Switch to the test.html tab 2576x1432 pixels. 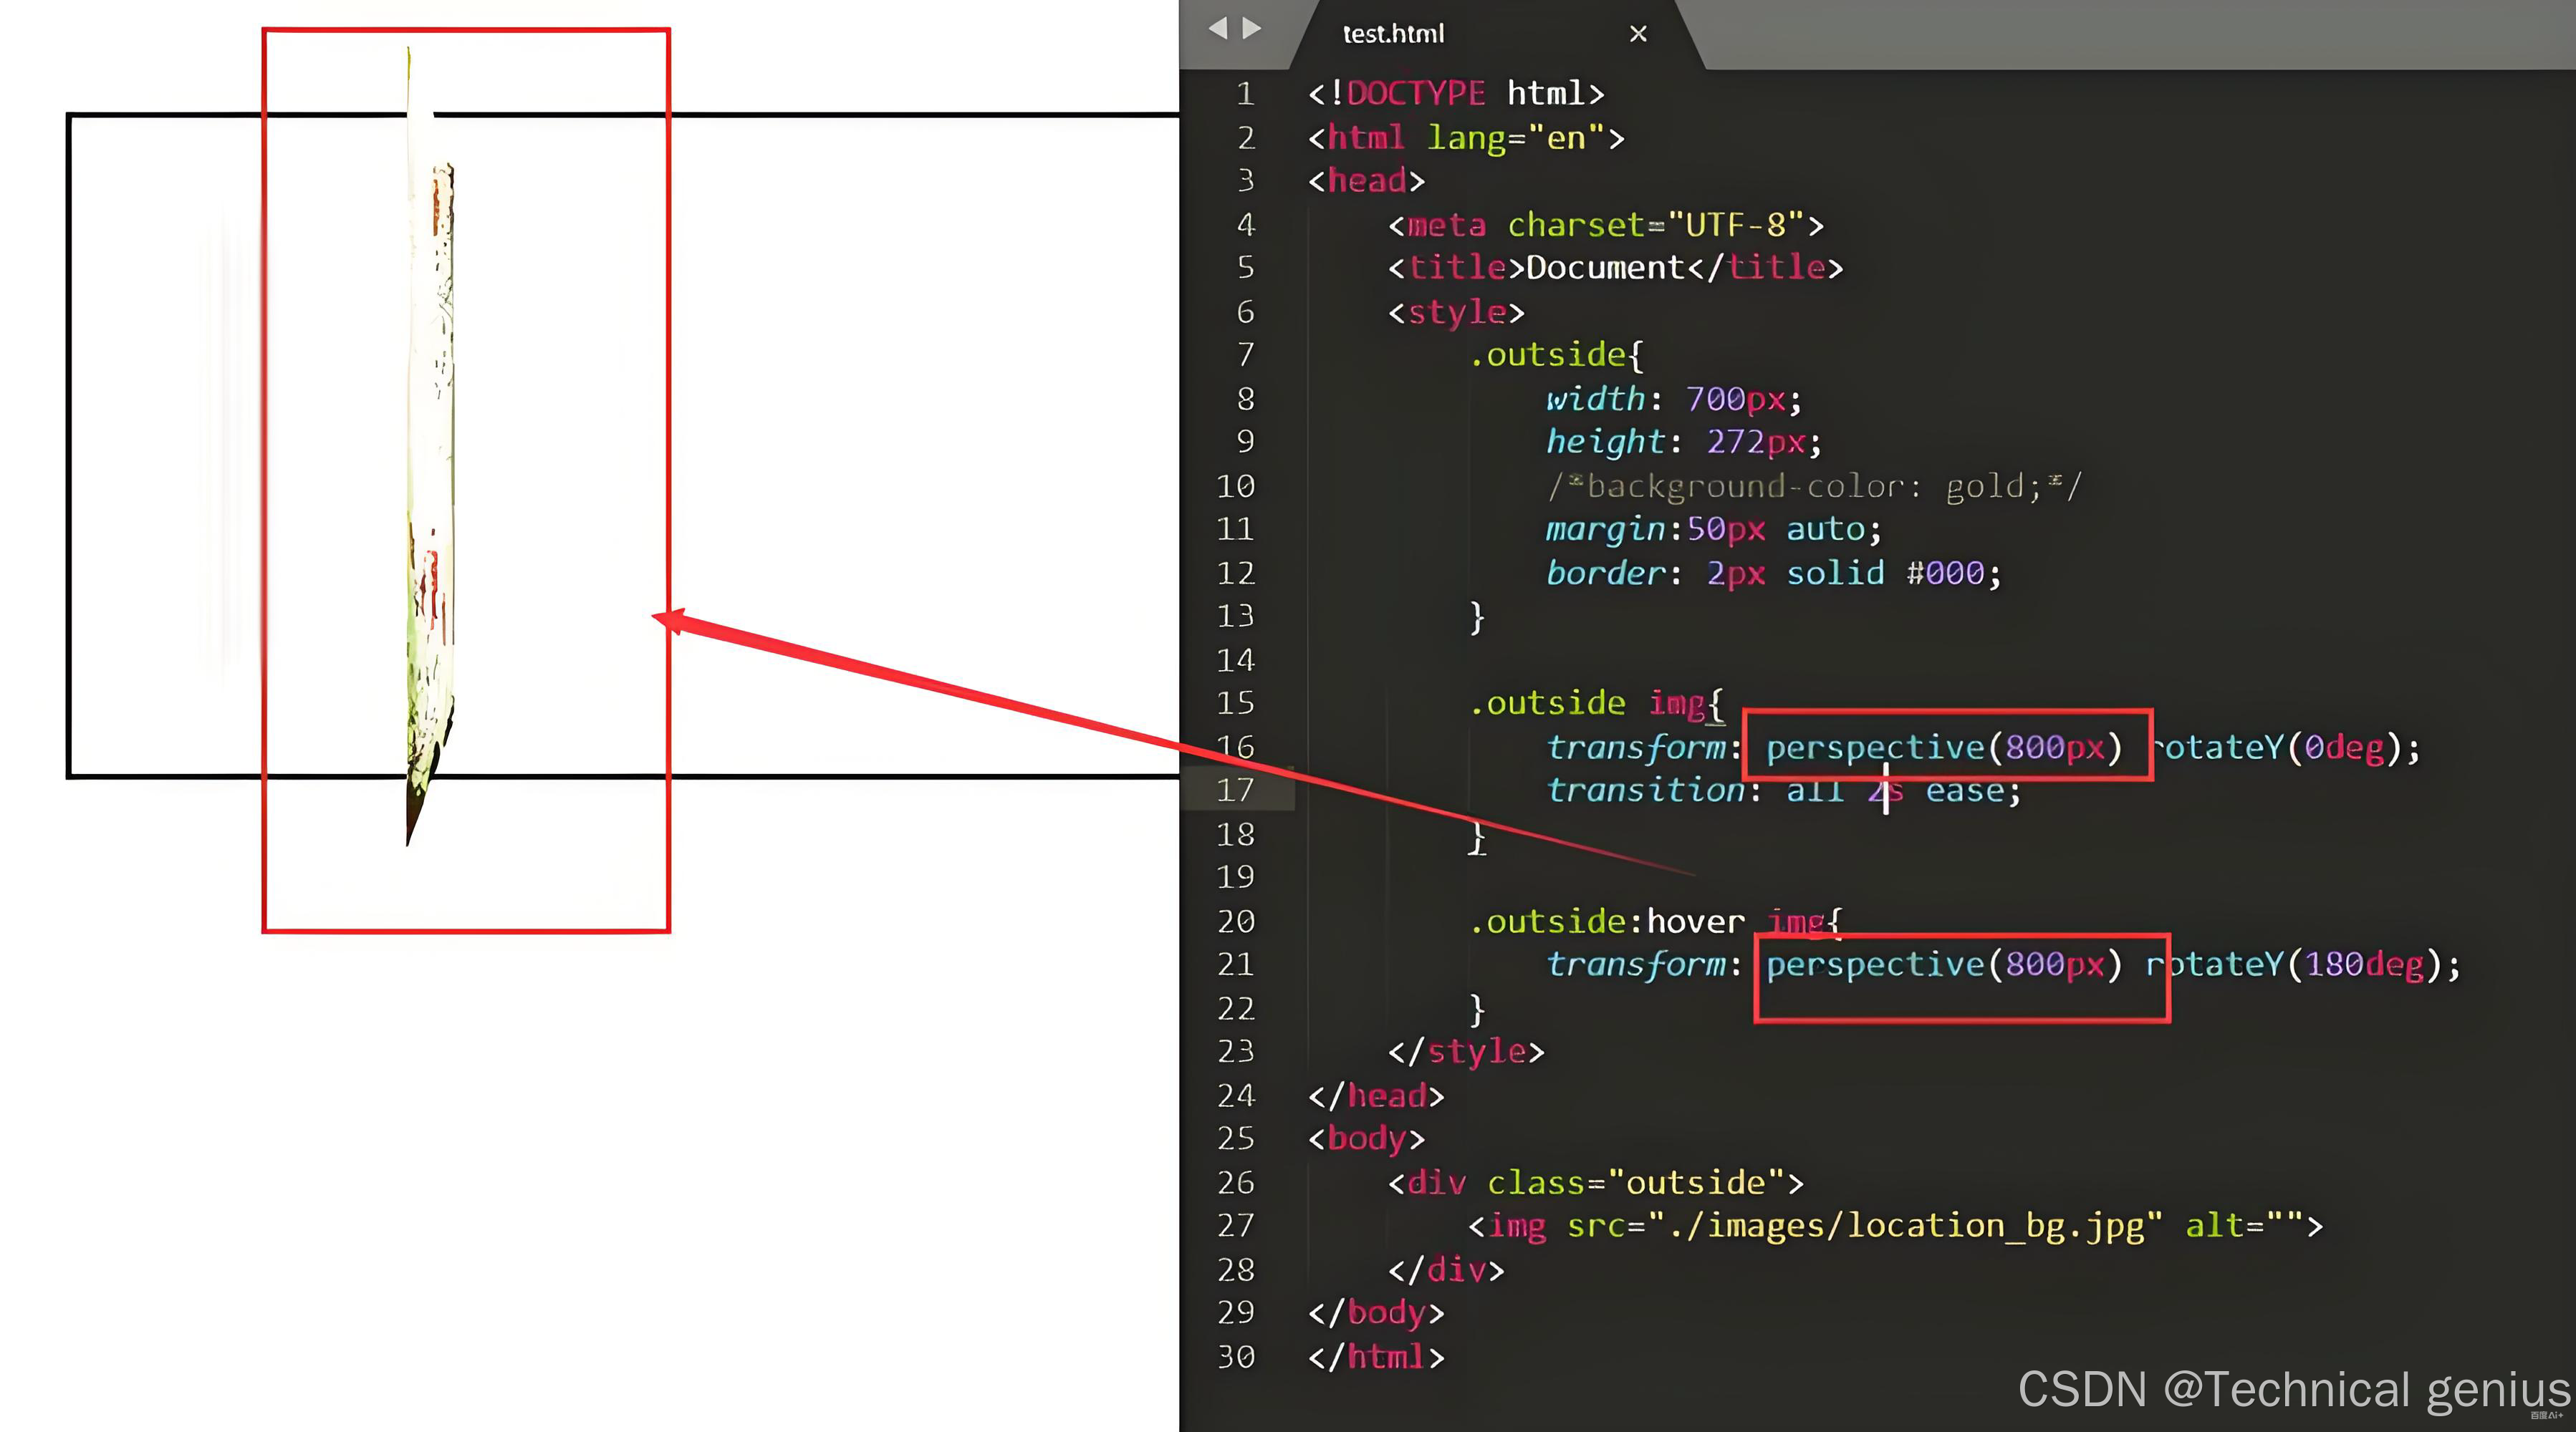[1393, 34]
